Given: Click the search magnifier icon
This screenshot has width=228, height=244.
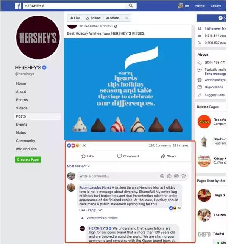Looking at the screenshot, I should [131, 6].
